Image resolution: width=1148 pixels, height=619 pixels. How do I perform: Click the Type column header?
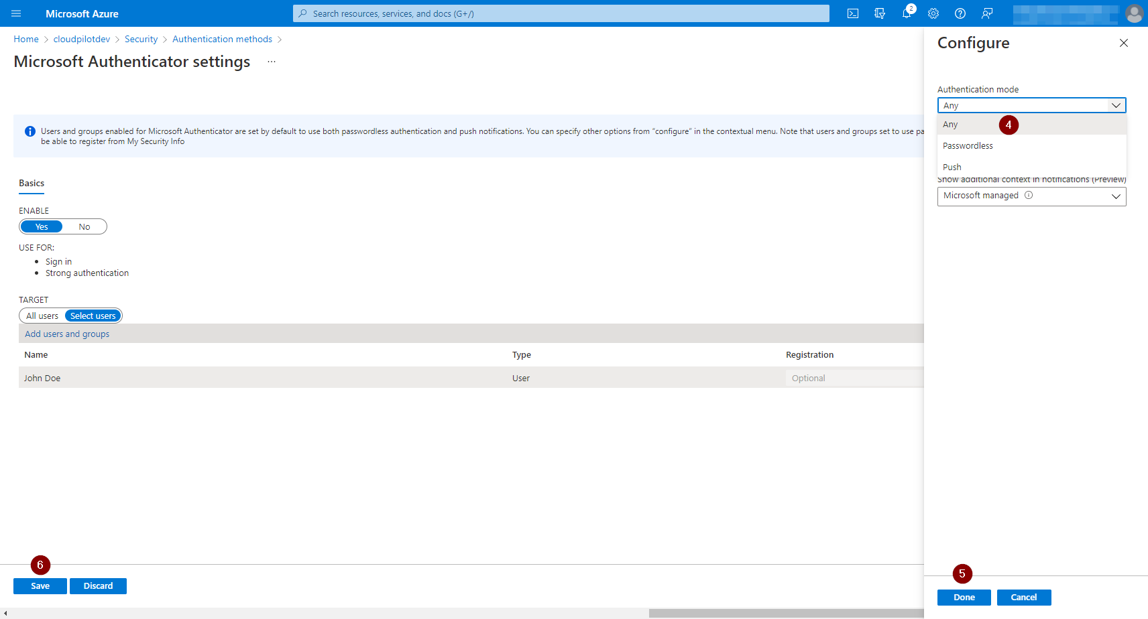point(522,355)
